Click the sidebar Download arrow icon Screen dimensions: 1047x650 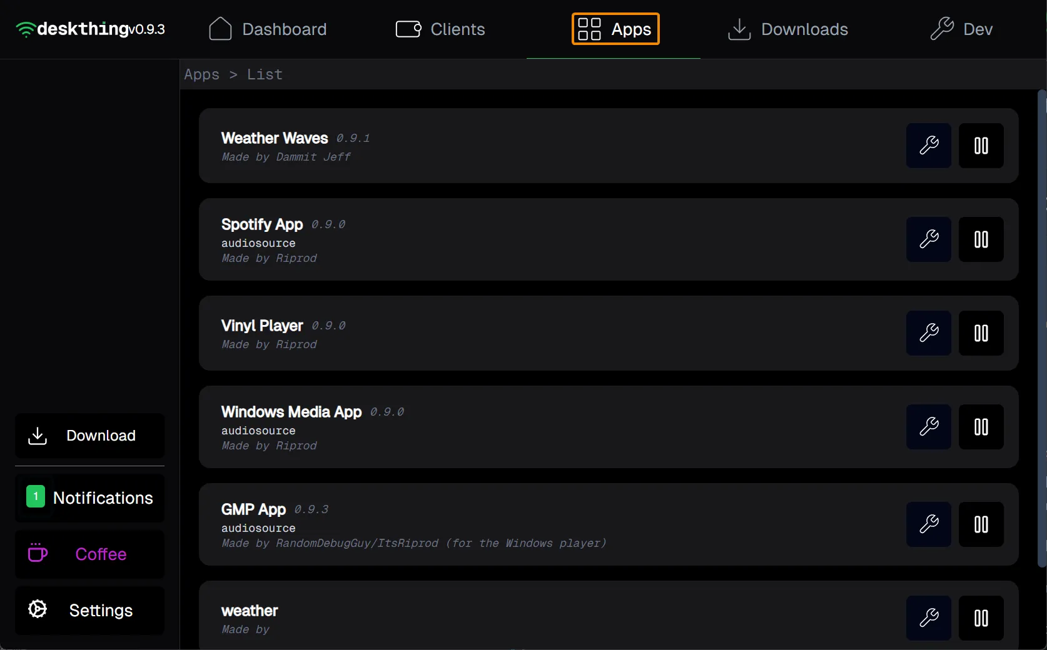pos(38,436)
